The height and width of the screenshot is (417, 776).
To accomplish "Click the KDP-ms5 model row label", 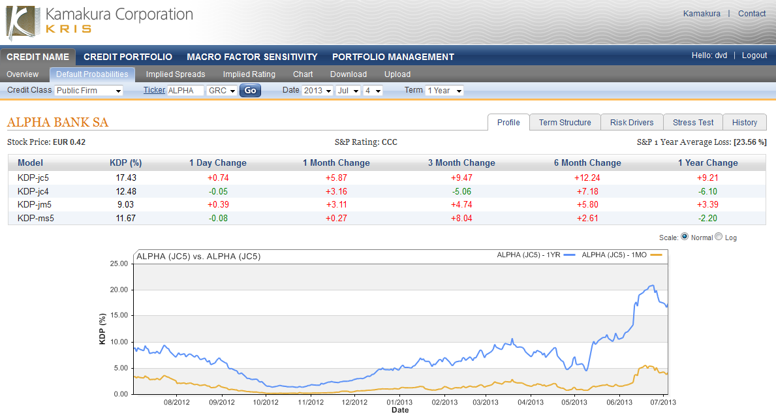I will pyautogui.click(x=36, y=218).
